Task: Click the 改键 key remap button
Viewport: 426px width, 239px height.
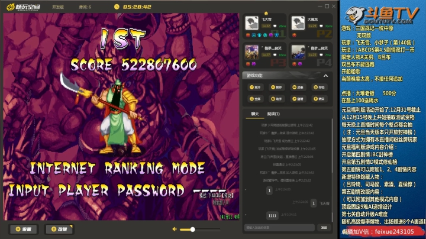Action: [x=59, y=229]
